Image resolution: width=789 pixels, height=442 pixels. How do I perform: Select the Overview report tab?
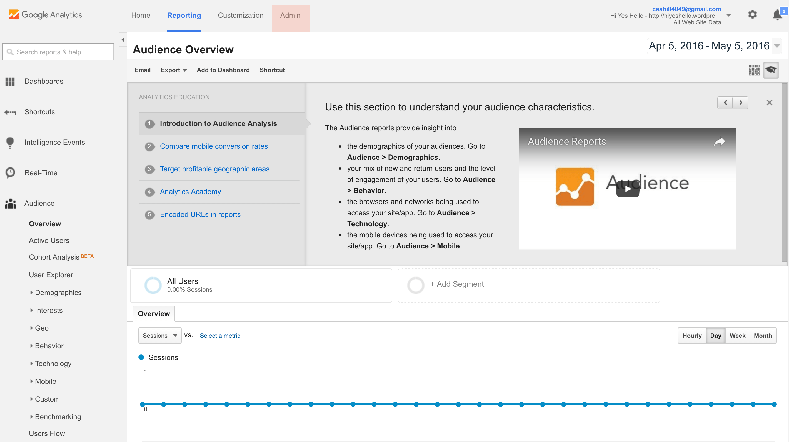(x=154, y=314)
